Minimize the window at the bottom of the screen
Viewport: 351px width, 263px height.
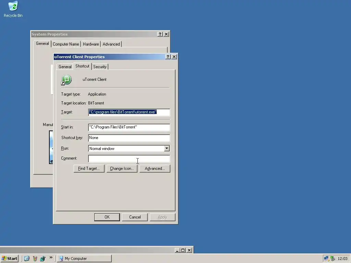(177, 250)
